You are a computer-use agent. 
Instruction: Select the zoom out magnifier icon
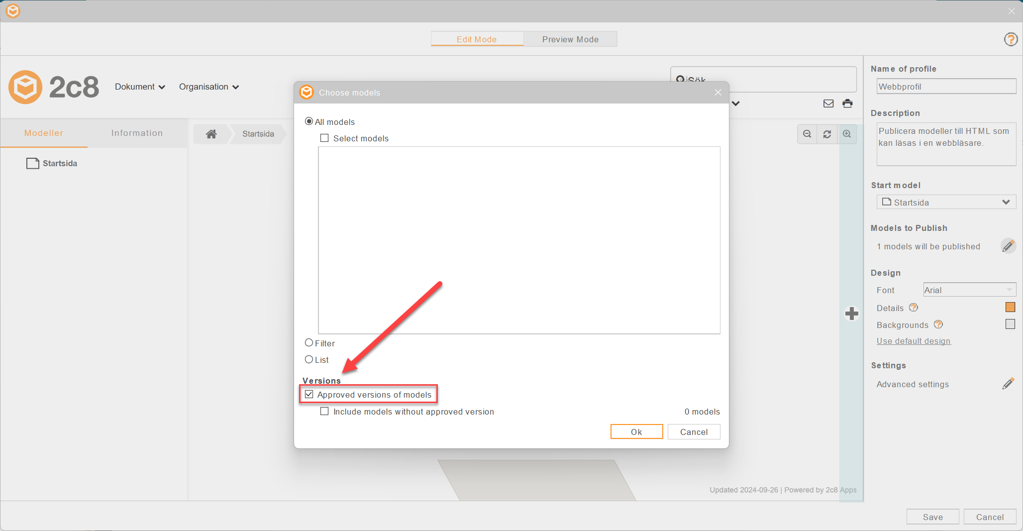(x=807, y=134)
